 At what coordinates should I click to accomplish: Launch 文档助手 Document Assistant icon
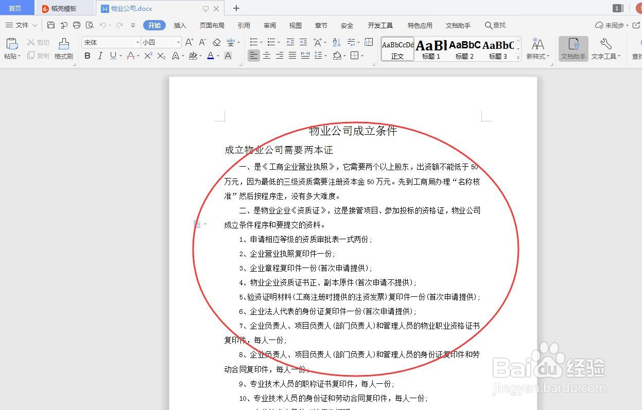[572, 49]
